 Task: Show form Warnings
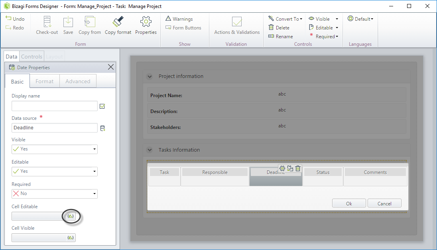point(179,19)
